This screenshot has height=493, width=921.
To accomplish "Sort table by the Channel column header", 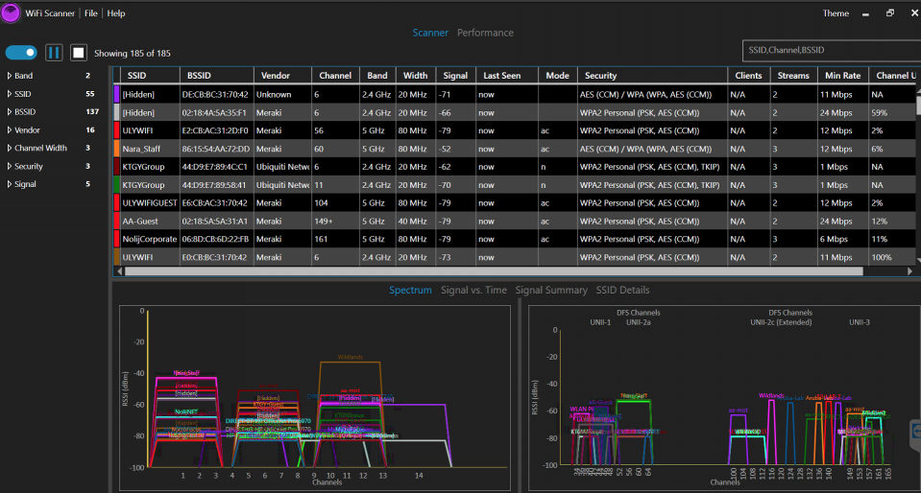I will point(335,75).
